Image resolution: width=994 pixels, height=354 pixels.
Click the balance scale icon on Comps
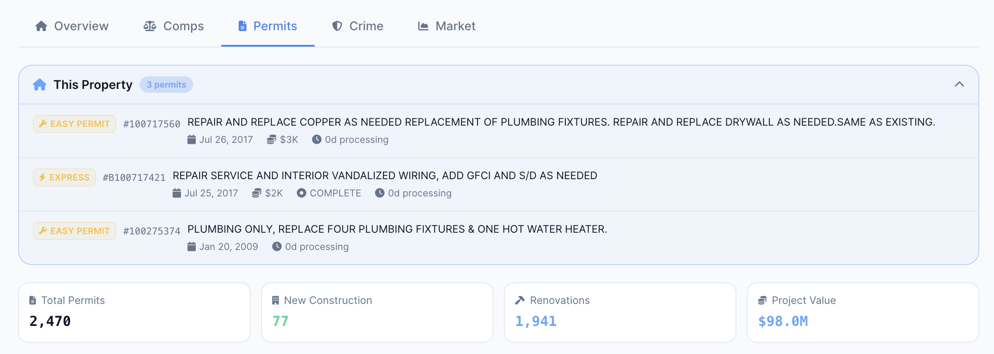(150, 26)
